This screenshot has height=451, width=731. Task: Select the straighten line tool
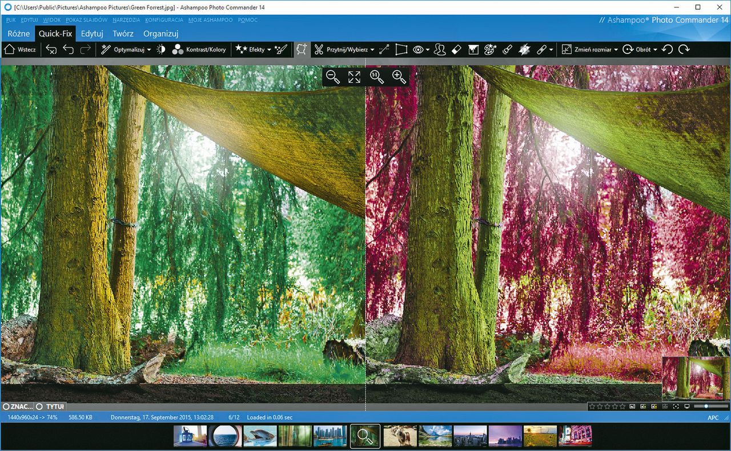point(384,50)
